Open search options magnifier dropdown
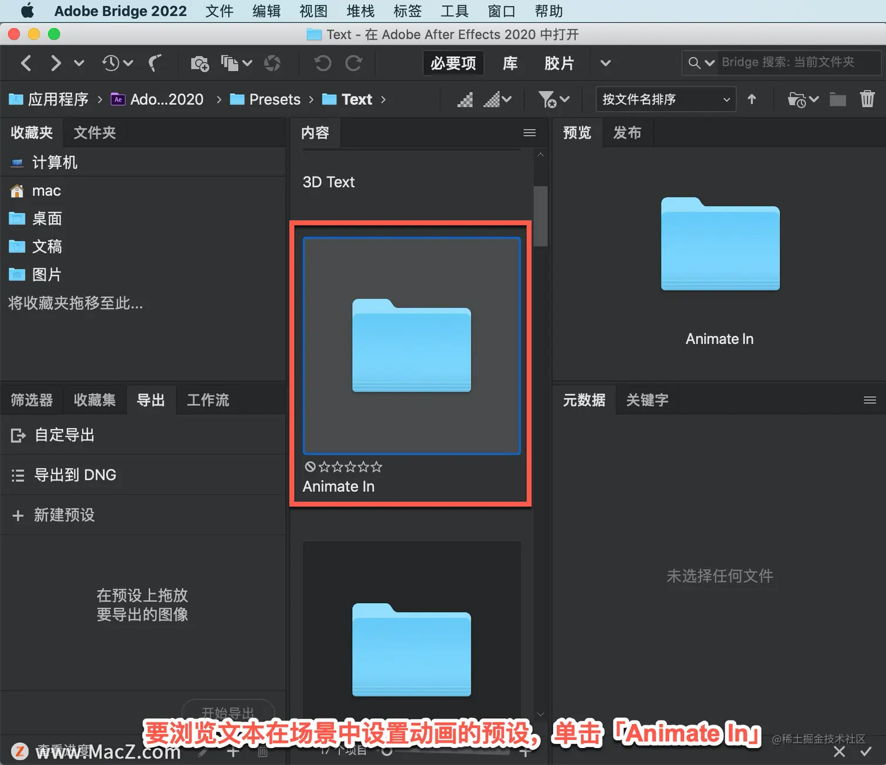This screenshot has height=765, width=886. point(701,63)
